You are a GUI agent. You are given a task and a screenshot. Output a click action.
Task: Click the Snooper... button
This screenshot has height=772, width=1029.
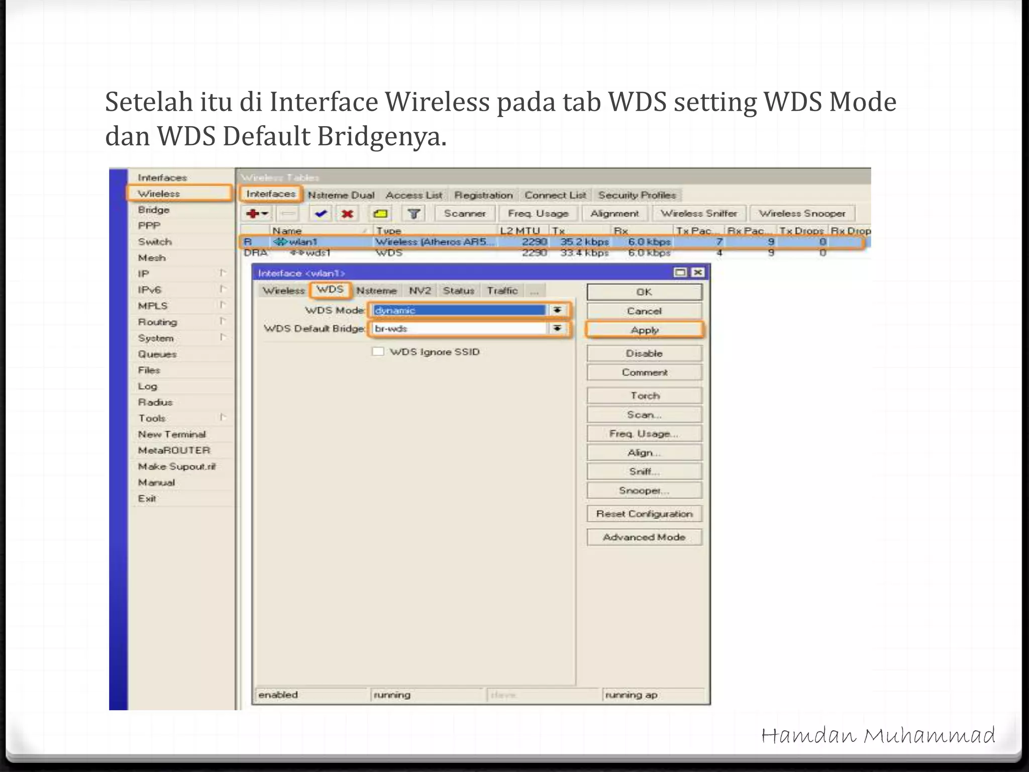[644, 491]
